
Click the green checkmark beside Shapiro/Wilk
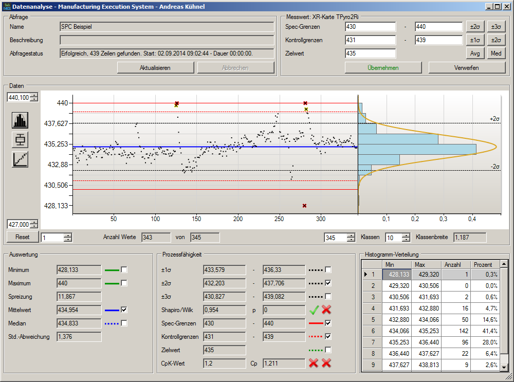tap(314, 310)
